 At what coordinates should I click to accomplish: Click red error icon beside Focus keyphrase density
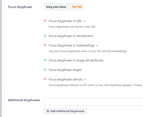pyautogui.click(x=45, y=79)
